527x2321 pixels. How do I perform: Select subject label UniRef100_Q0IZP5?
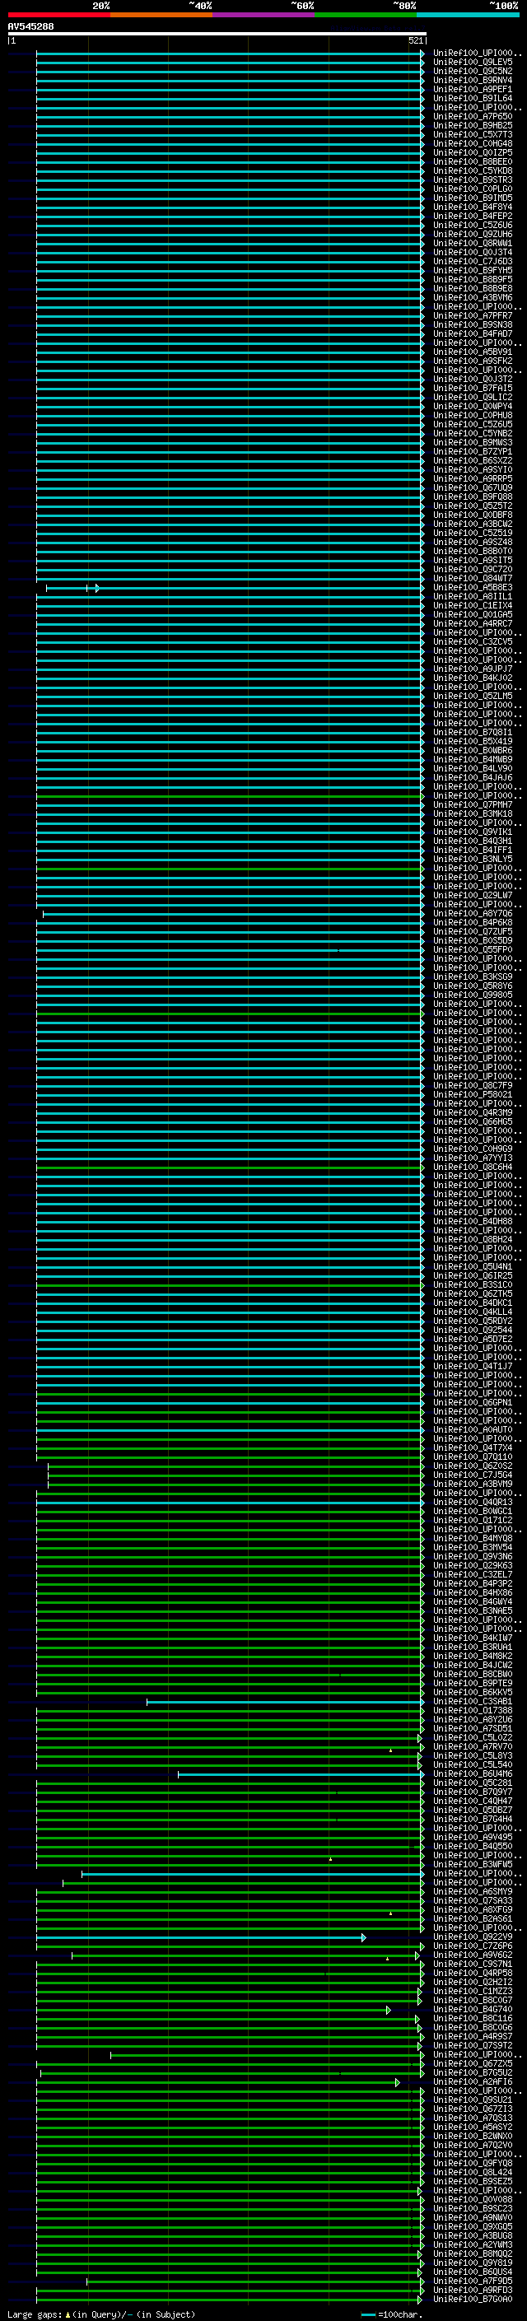(472, 153)
